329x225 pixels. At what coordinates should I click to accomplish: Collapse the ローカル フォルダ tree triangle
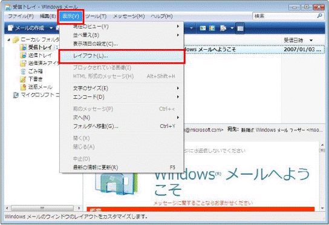click(9, 39)
